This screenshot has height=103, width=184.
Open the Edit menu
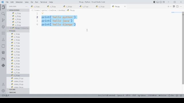point(12,2)
